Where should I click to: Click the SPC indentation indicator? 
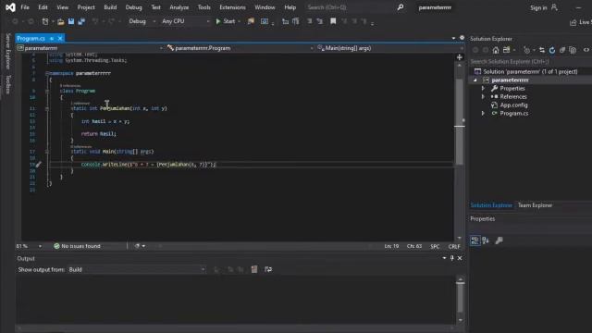pos(435,247)
